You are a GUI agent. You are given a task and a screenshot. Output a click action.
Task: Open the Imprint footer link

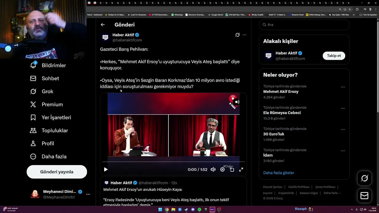(268, 193)
